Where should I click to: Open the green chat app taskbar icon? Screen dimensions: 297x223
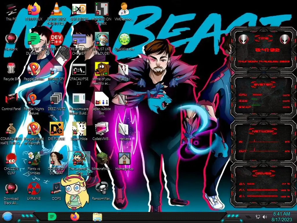[x=52, y=217]
